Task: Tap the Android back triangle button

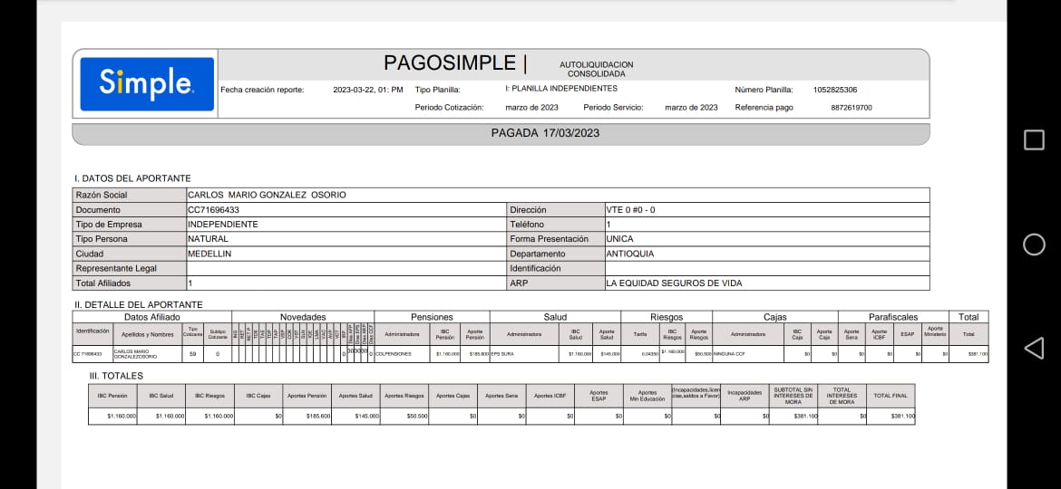Action: click(x=1034, y=348)
